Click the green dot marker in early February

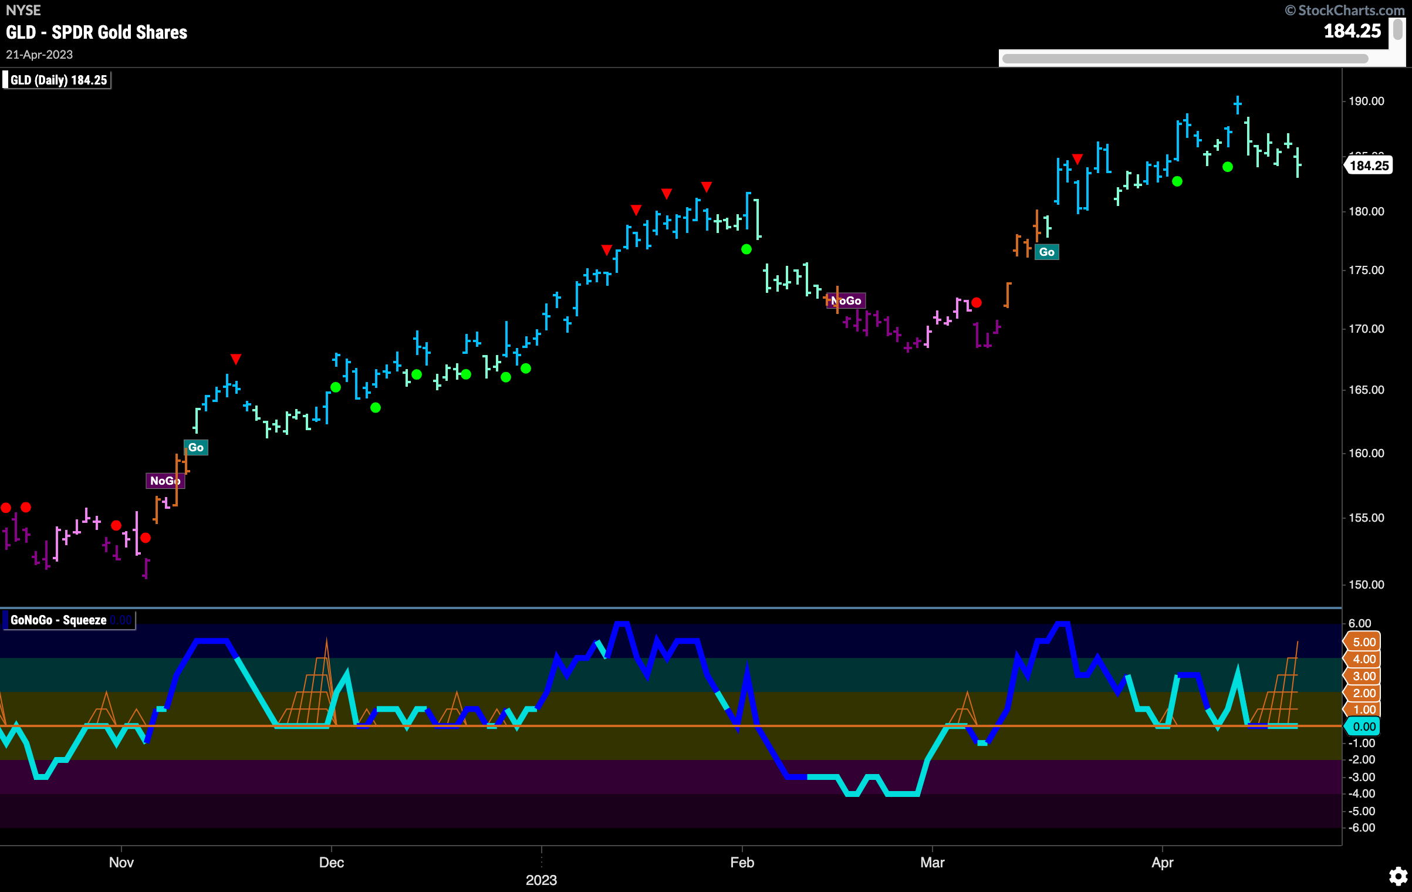pos(746,249)
